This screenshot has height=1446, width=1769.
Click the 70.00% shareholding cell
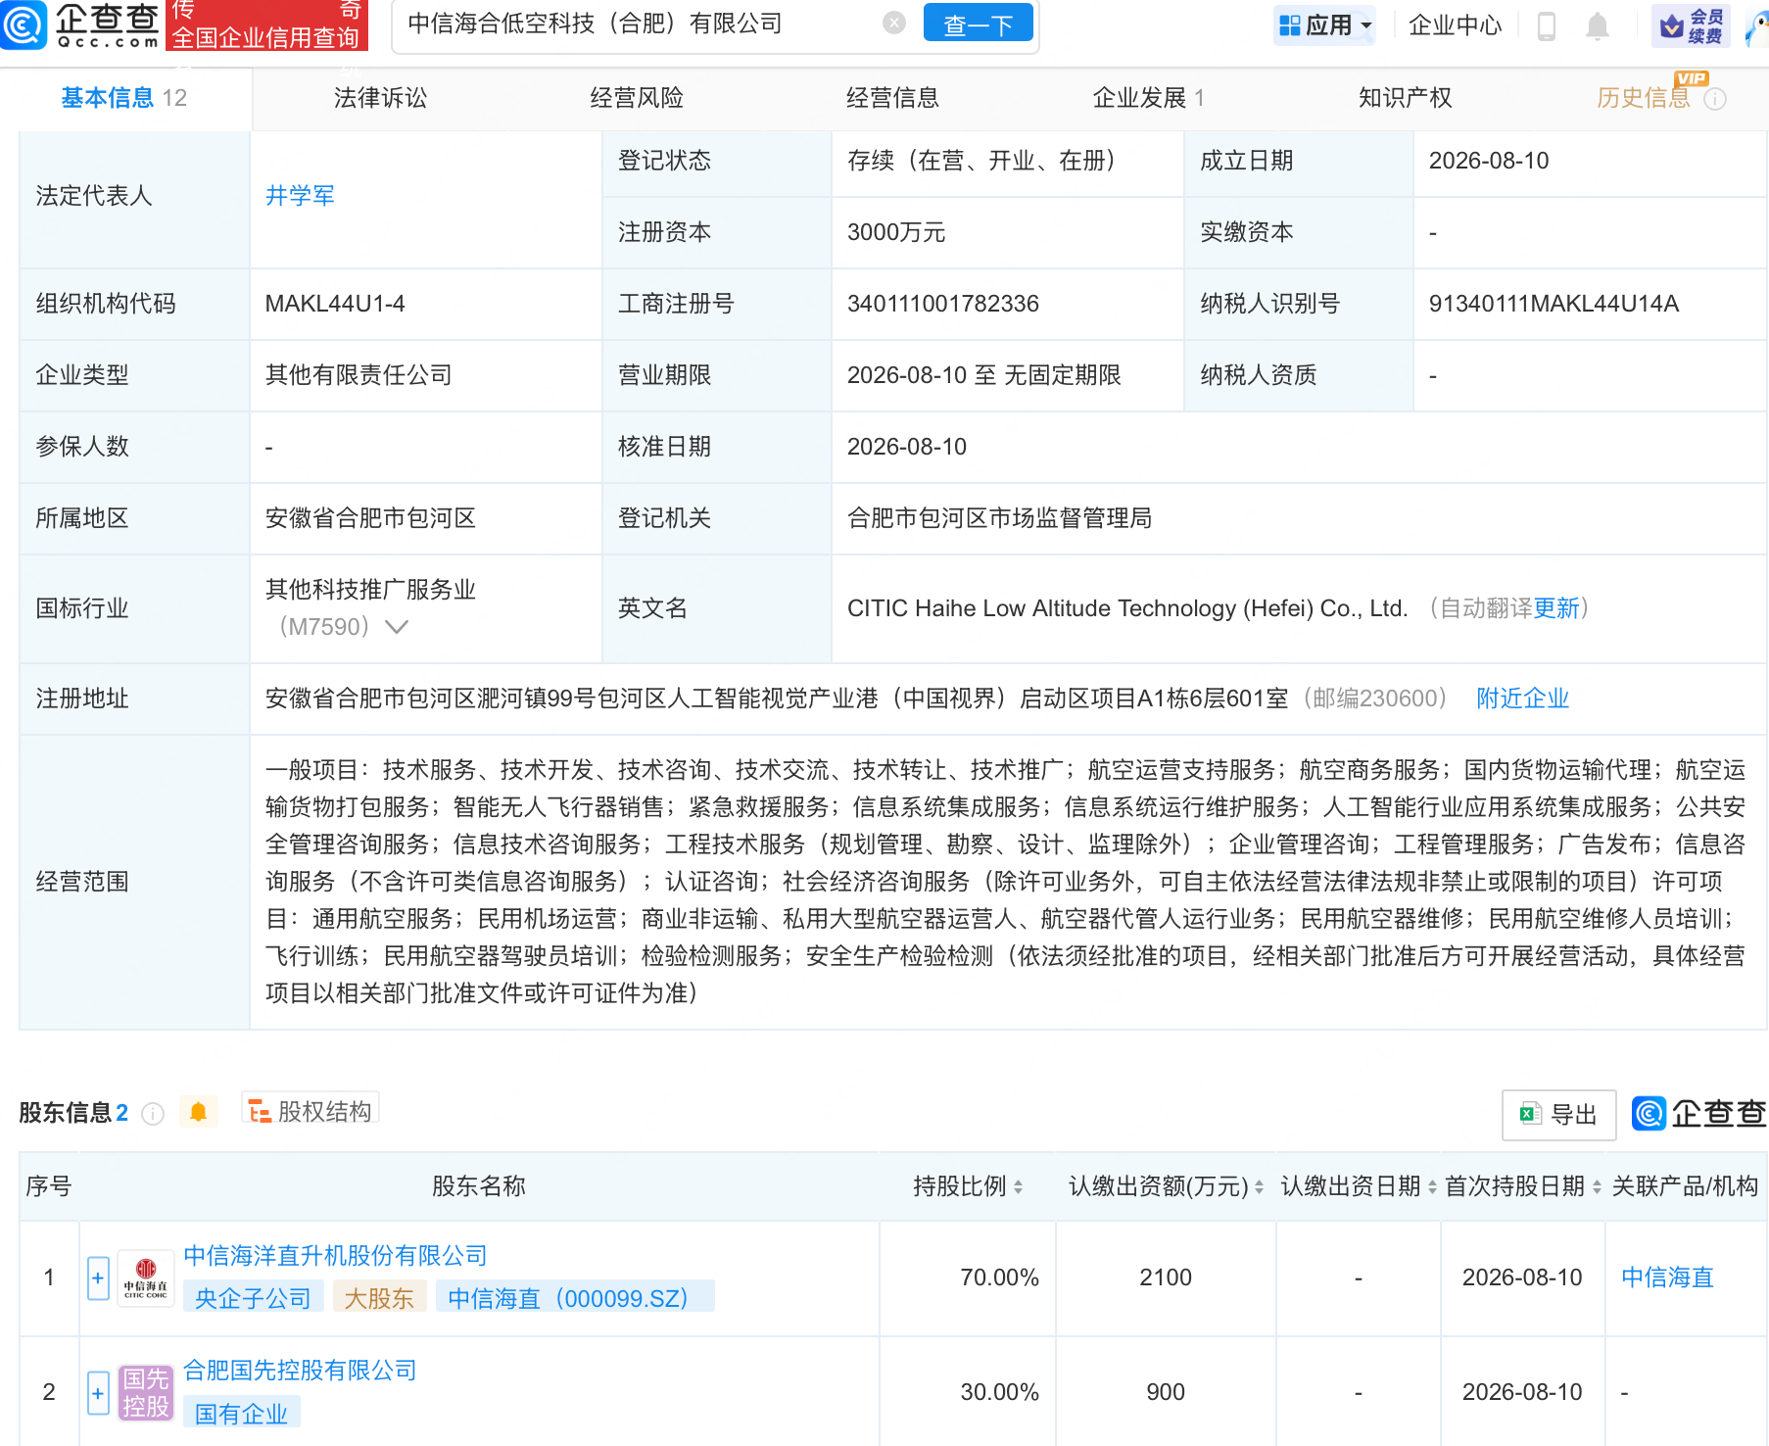(x=999, y=1277)
